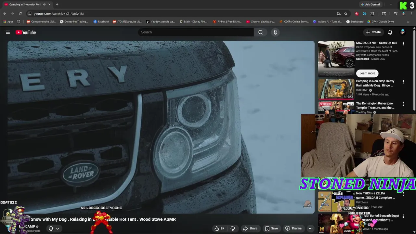Image resolution: width=416 pixels, height=234 pixels.
Task: Toggle subscription notification bell dropdown
Action: pyautogui.click(x=54, y=228)
